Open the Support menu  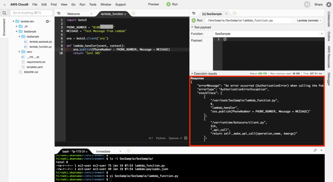(x=121, y=5)
